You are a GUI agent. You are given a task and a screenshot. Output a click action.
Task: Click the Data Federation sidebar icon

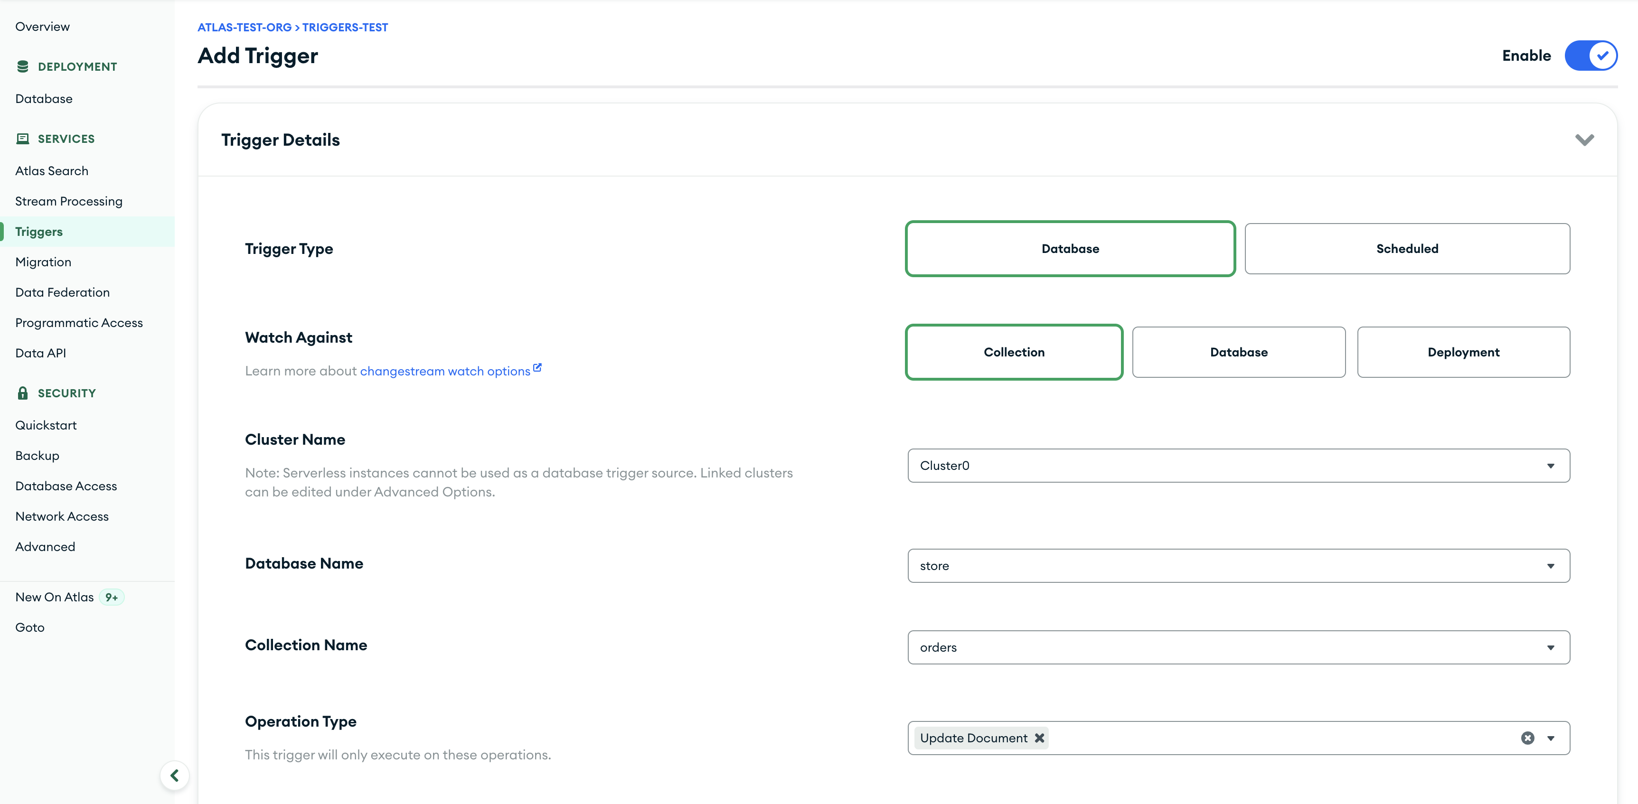(x=63, y=291)
